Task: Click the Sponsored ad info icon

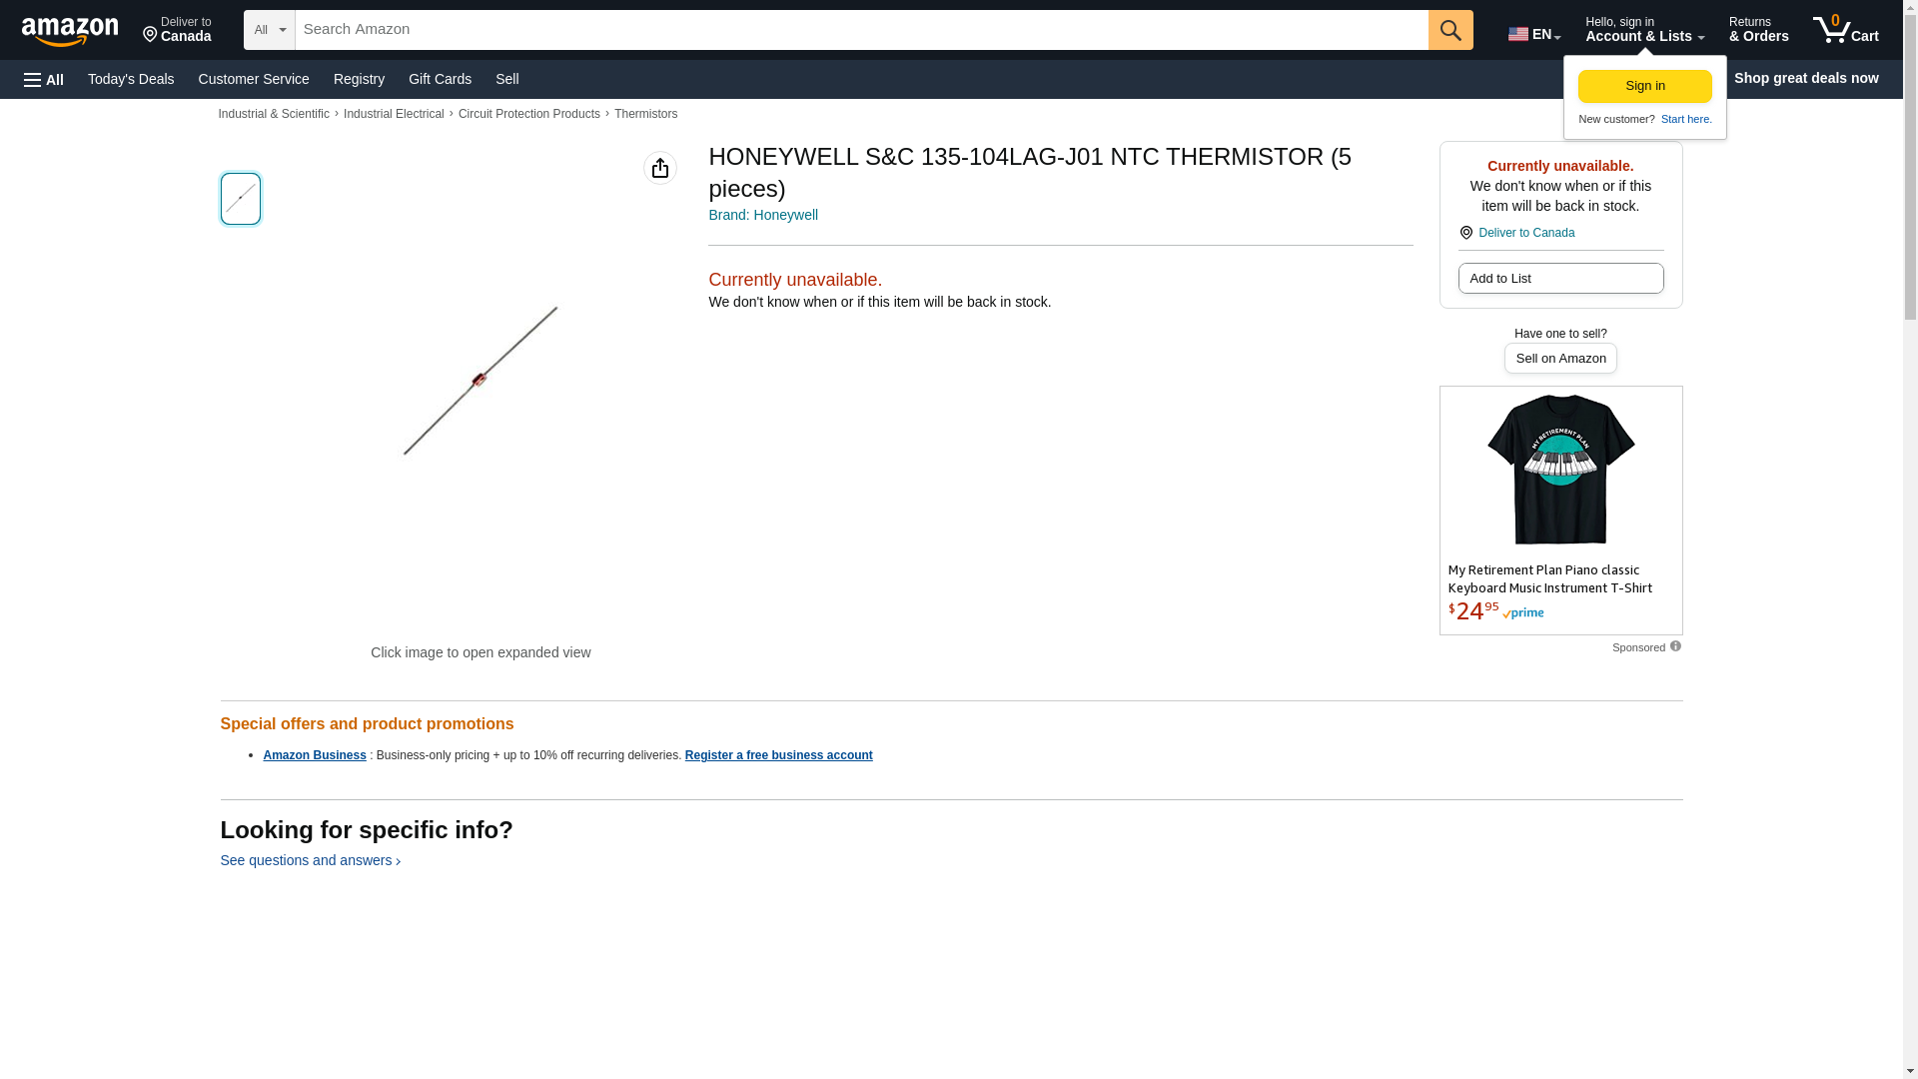Action: coord(1675,646)
